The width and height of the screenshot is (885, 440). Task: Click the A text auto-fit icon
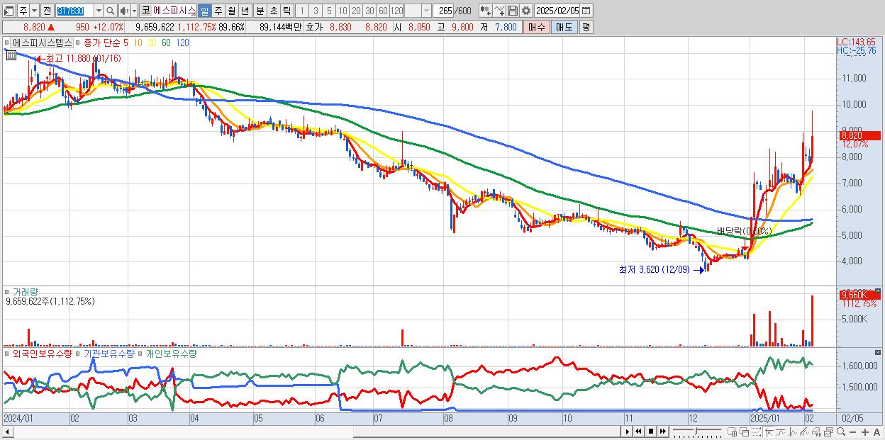[x=876, y=432]
